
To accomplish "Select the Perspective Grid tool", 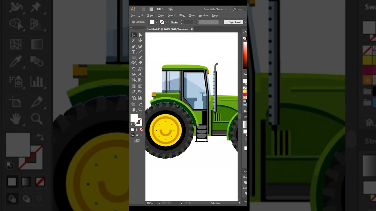I will pos(140,80).
